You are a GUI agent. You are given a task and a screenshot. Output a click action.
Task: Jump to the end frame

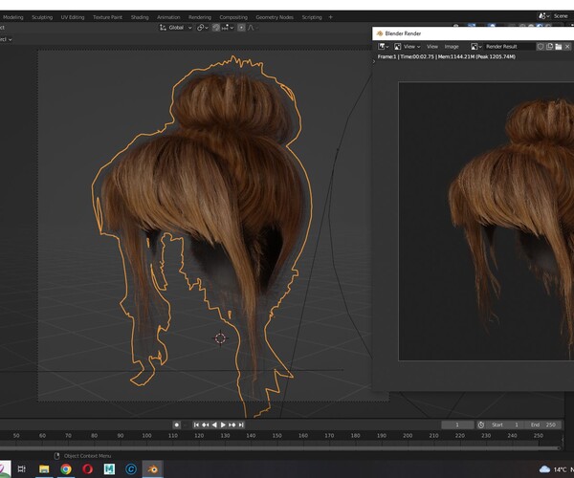point(241,424)
